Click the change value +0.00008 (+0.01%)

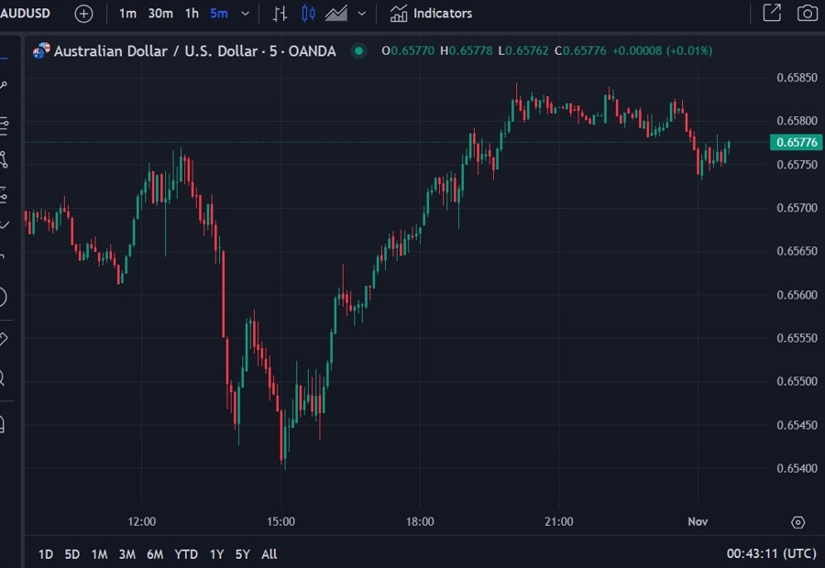pos(663,51)
